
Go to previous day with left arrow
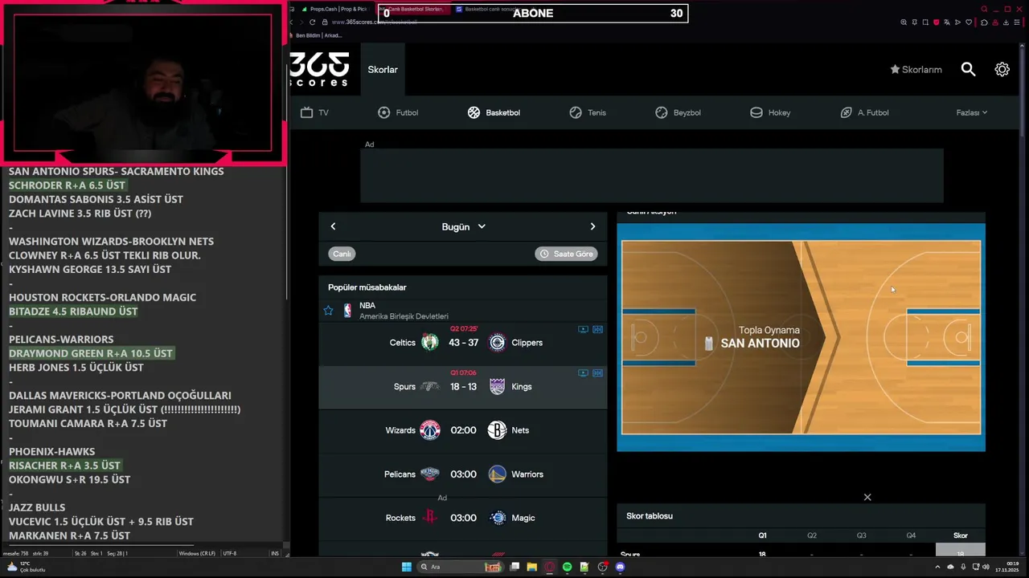[333, 226]
